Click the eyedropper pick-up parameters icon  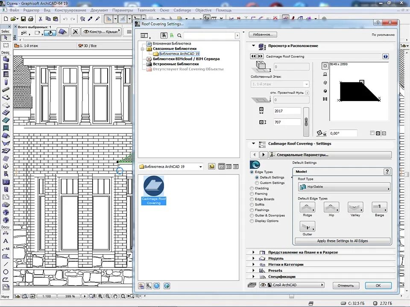90,19
